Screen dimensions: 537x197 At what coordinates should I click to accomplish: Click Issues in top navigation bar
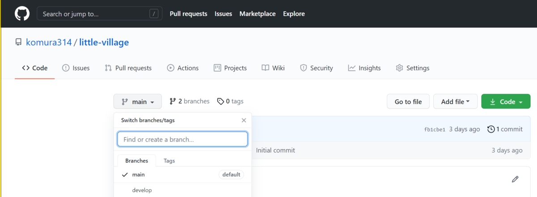coord(223,14)
